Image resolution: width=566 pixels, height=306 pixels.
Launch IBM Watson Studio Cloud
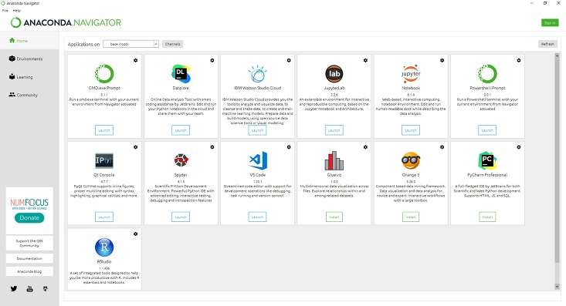[257, 130]
